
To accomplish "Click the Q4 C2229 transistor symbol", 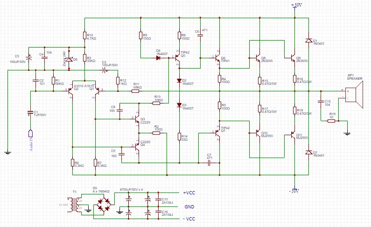I will click(x=137, y=147).
